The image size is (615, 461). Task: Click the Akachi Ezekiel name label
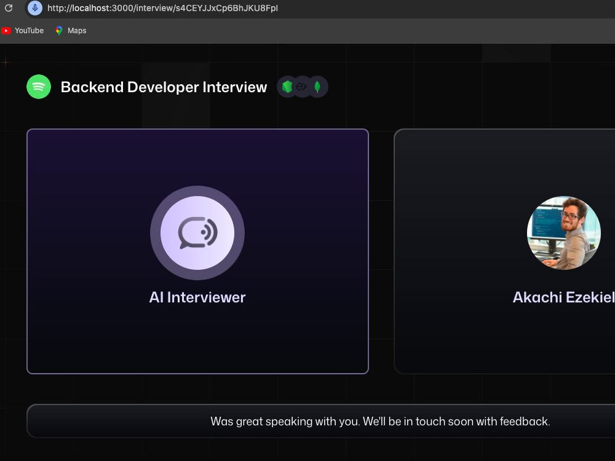tap(563, 297)
